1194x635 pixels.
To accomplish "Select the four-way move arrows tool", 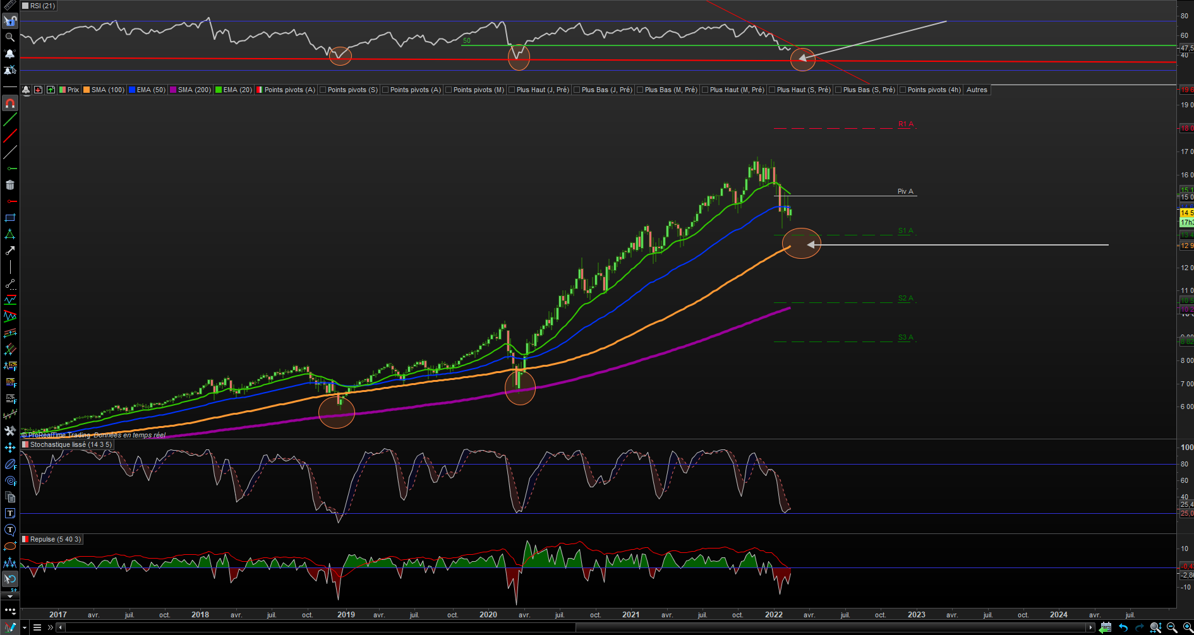I will tap(9, 448).
